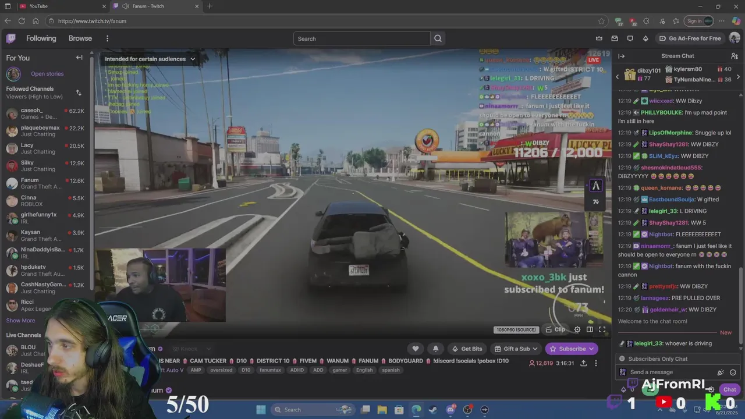Open Cinna ROBLOX channel
Screen dimensions: 745x419
pos(45,201)
